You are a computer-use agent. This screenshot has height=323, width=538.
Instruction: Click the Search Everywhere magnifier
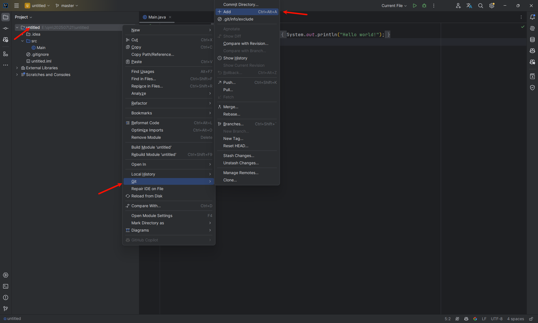click(x=481, y=6)
